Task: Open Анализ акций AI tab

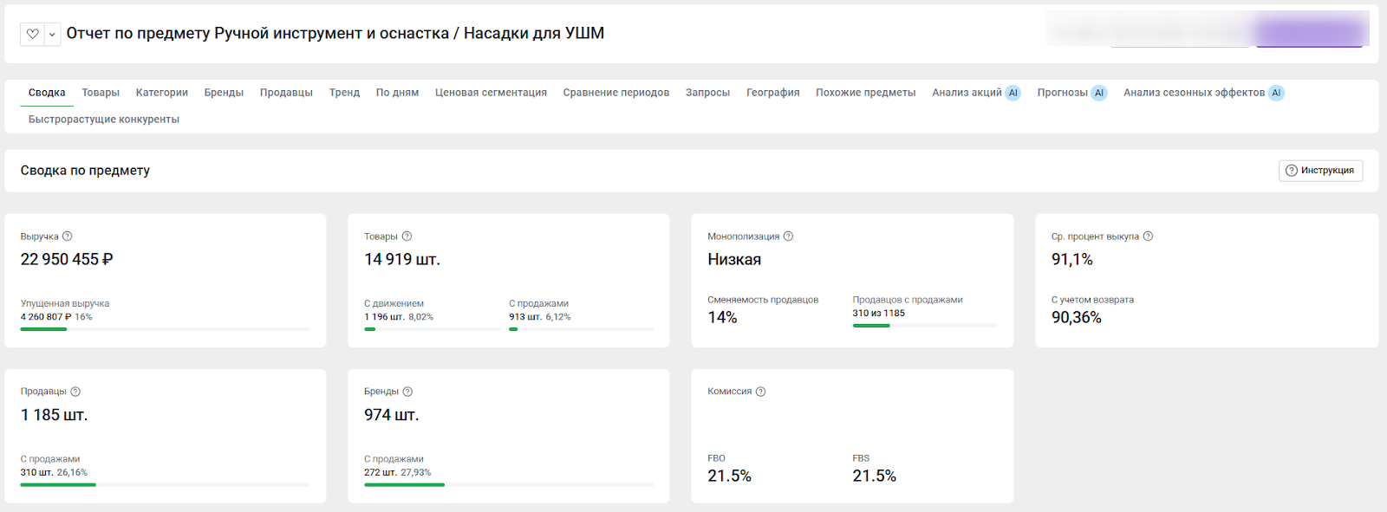Action: 975,93
